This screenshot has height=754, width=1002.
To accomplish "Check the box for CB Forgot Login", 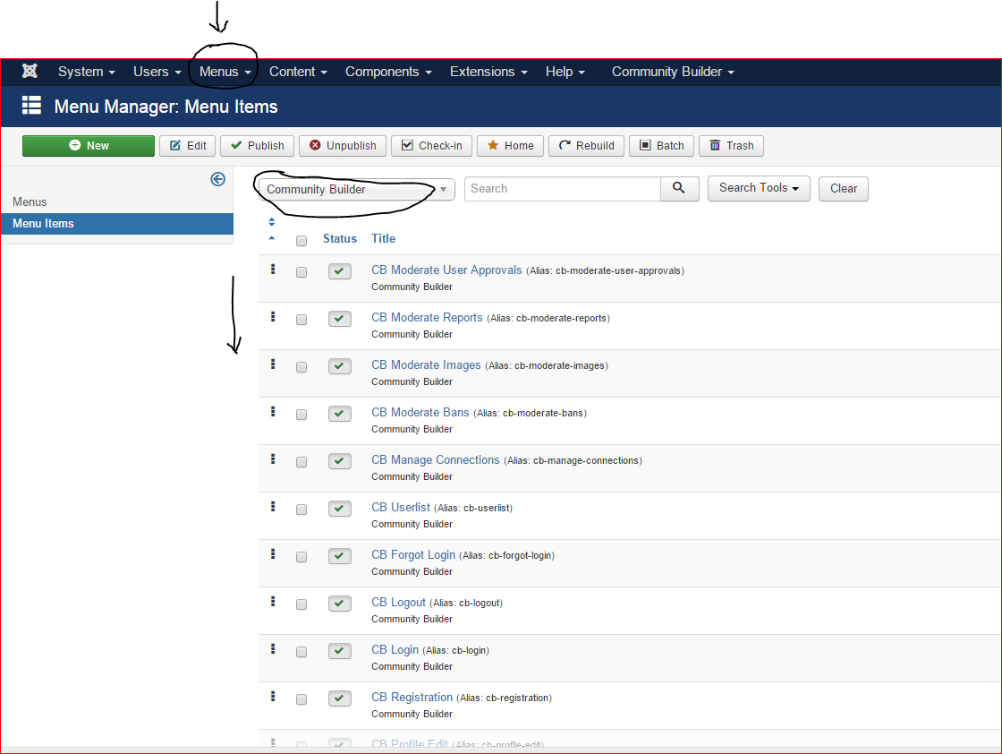I will click(x=301, y=556).
